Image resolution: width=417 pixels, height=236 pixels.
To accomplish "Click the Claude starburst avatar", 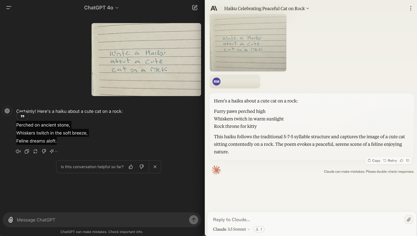I will pyautogui.click(x=216, y=170).
